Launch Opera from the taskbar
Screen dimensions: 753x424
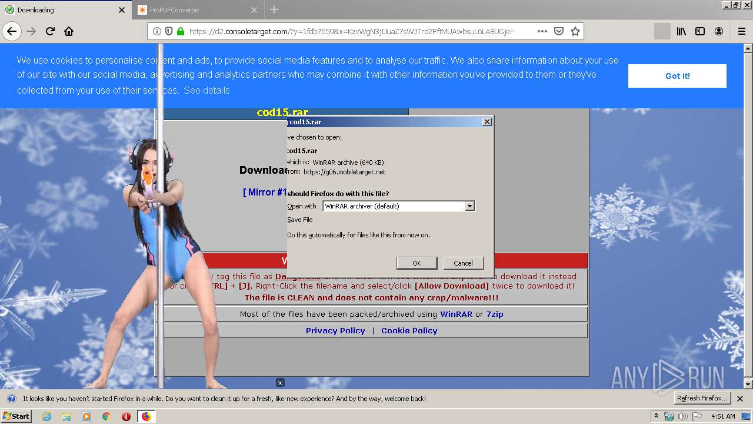(126, 416)
